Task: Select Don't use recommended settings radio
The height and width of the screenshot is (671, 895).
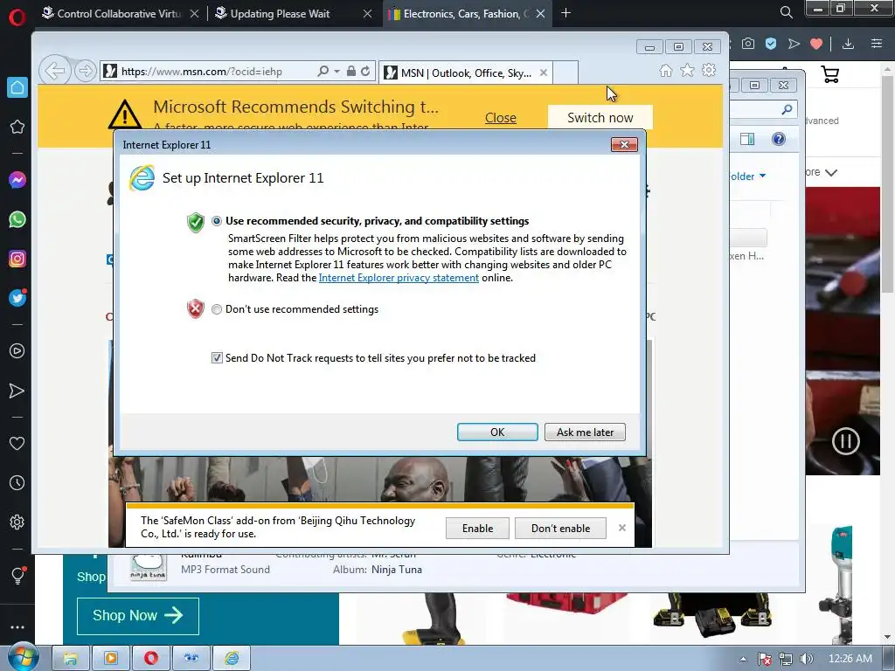Action: 217,309
